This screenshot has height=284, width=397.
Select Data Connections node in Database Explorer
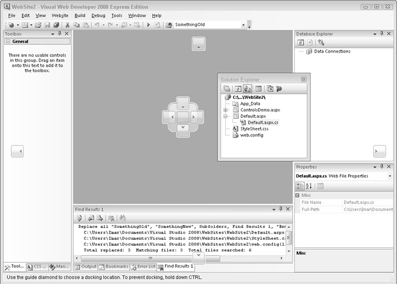coord(332,52)
